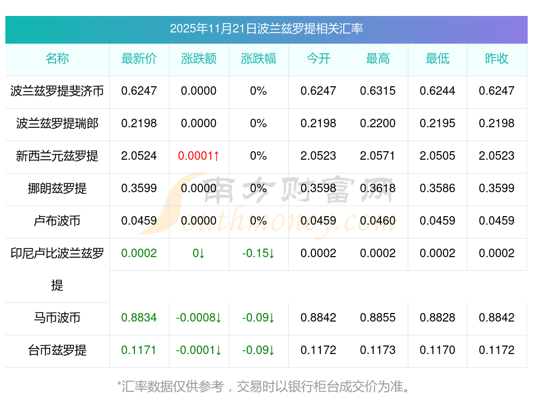Click green change percent -0.15↓

[x=259, y=253]
